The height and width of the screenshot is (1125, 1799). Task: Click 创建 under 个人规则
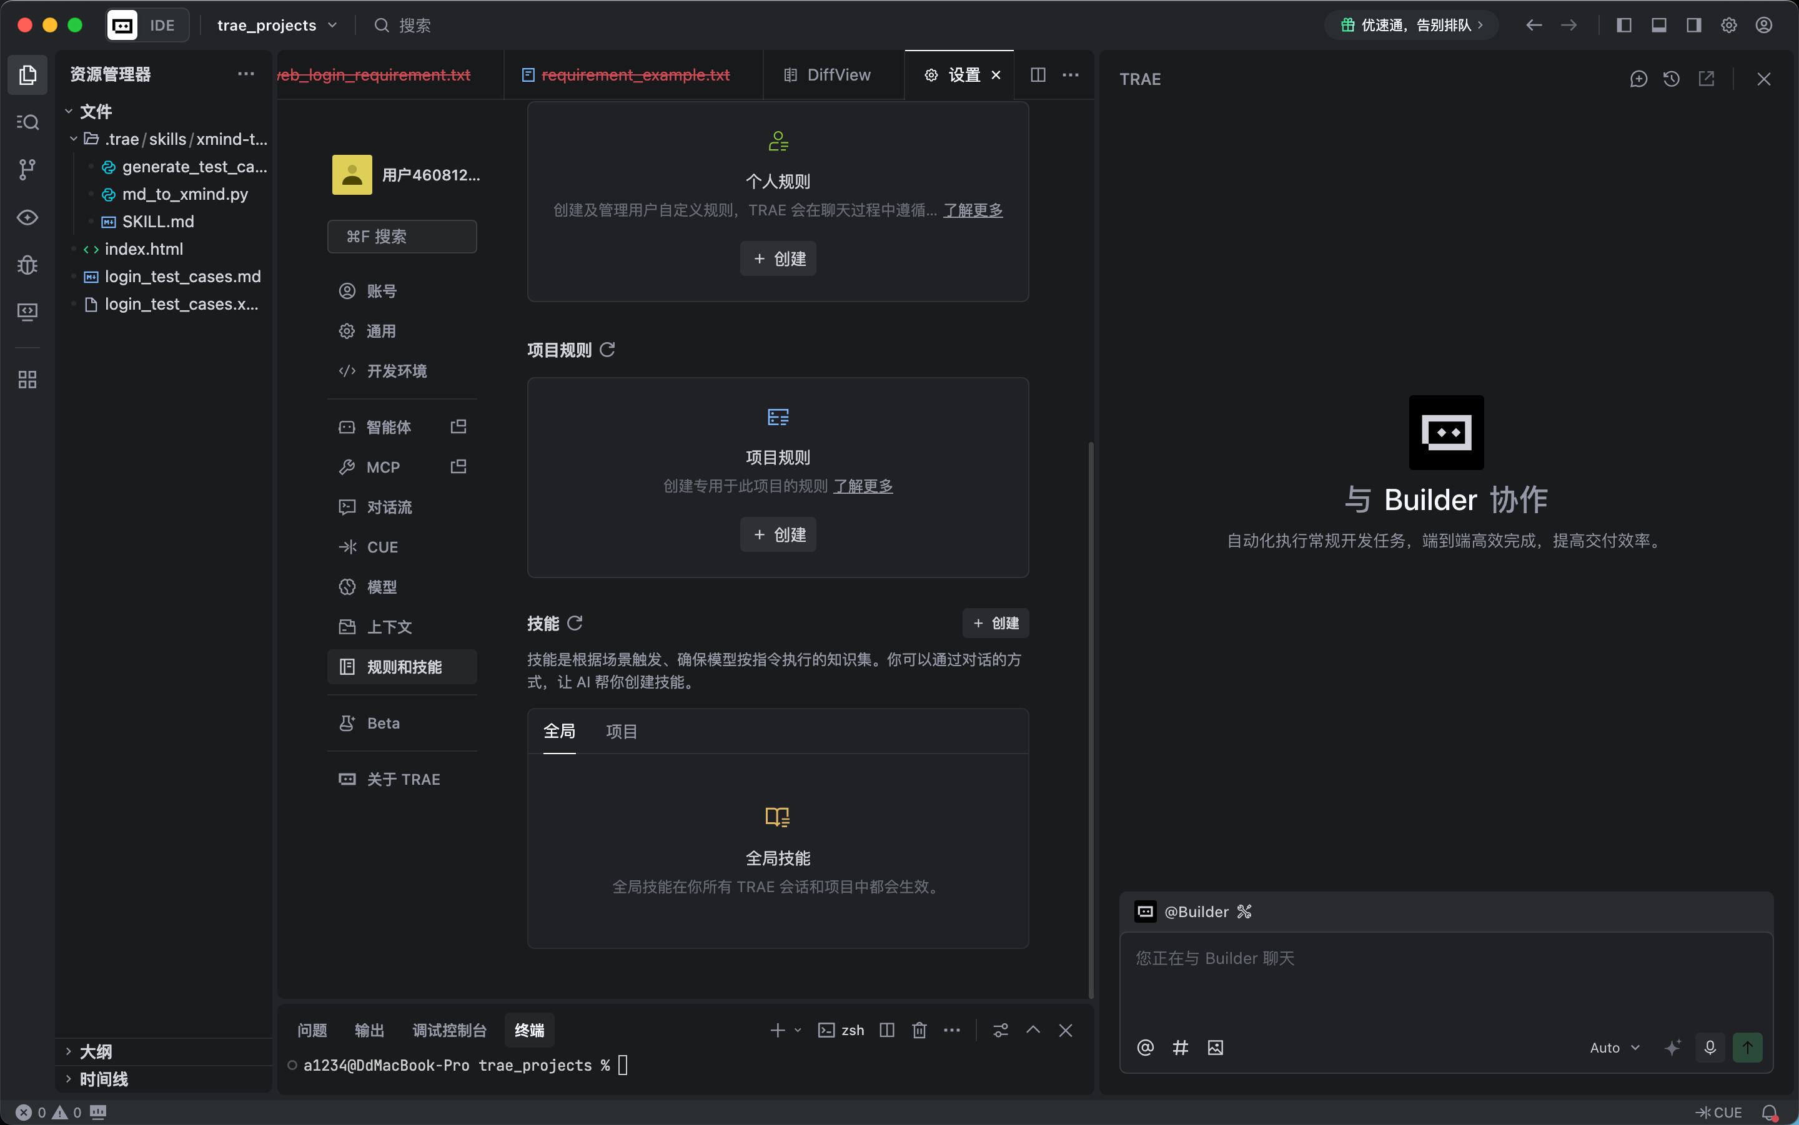[778, 258]
